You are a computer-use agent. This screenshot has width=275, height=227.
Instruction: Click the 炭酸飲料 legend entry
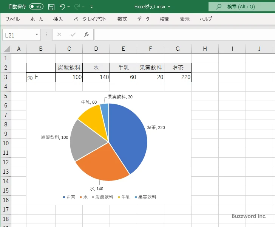coord(103,197)
